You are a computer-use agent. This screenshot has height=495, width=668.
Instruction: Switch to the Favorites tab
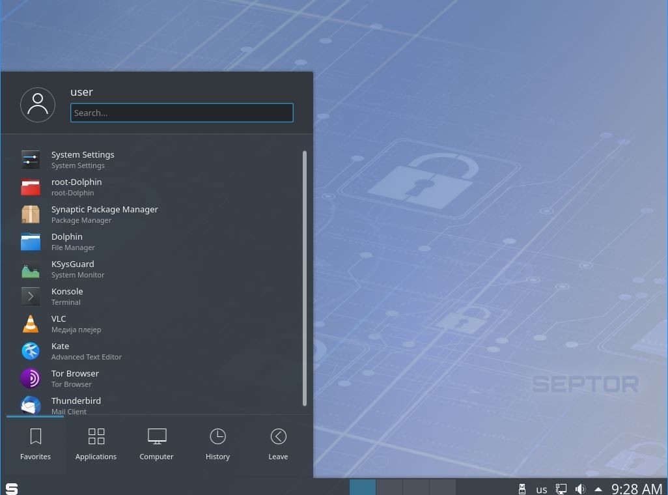[35, 444]
